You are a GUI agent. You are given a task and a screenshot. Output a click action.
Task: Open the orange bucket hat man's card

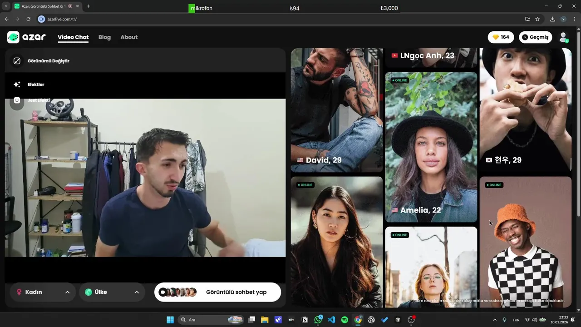(x=525, y=242)
